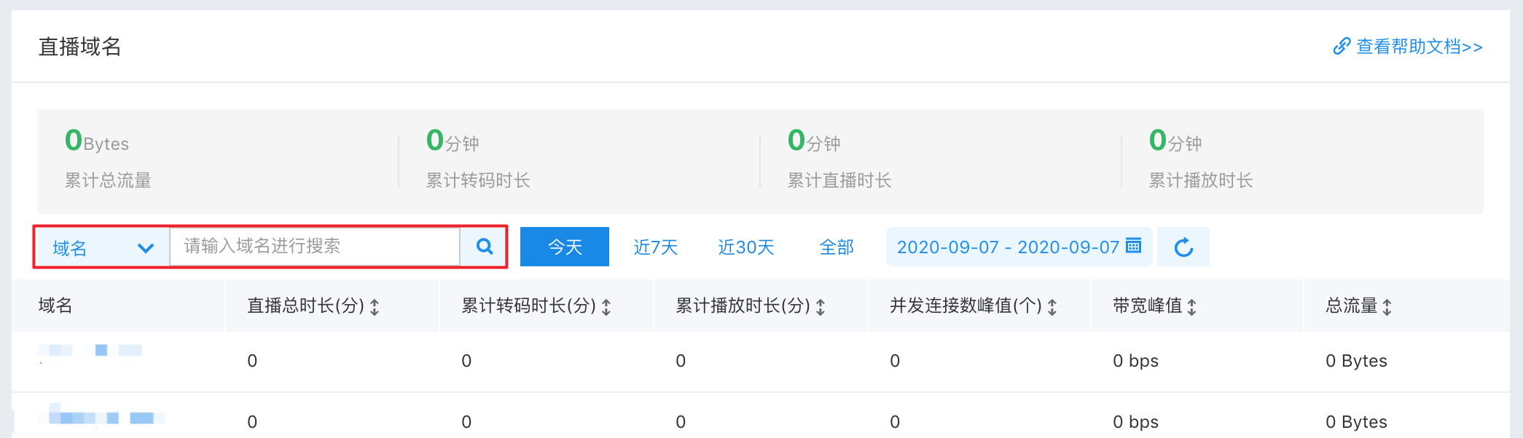Screen dimensions: 1523x438
Task: Open 查看帮助文档>> help link
Action: coord(1420,47)
